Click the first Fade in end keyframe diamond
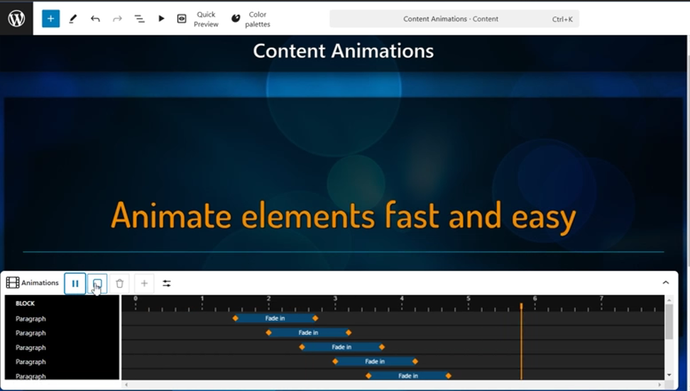Image resolution: width=690 pixels, height=391 pixels. [x=315, y=318]
